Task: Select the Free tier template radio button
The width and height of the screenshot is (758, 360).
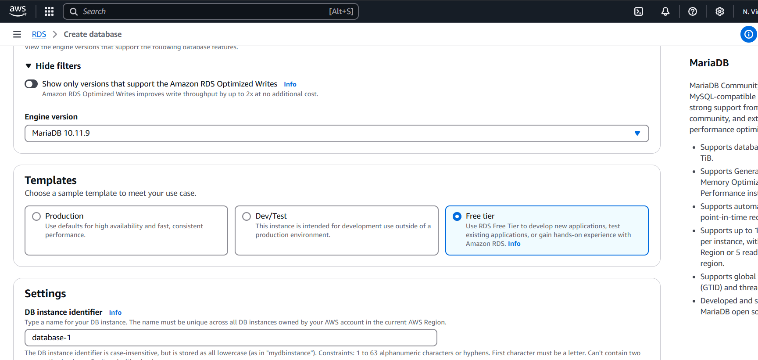Action: 457,216
